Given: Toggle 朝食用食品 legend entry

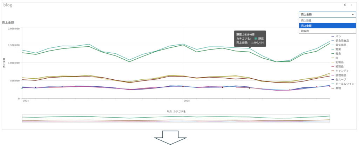Looking at the screenshot, I should [x=342, y=41].
